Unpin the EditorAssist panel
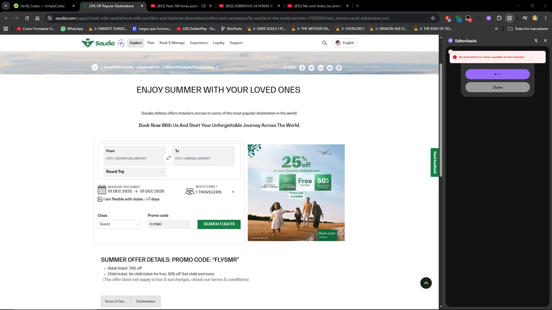552x310 pixels. (536, 41)
